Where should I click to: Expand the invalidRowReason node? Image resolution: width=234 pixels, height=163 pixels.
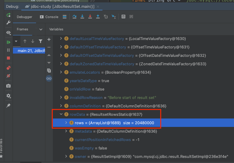(61, 97)
